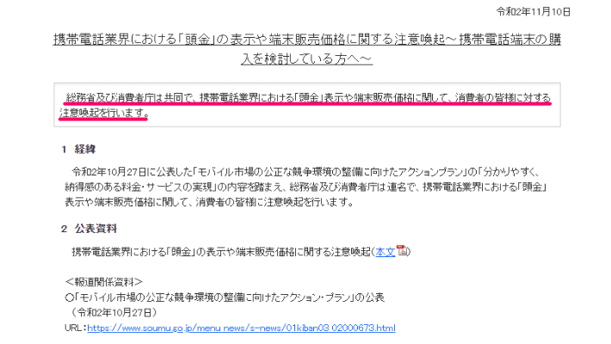Image resolution: width=611 pixels, height=344 pixels.
Task: Click the PDF icon beside 本文
Action: (401, 250)
